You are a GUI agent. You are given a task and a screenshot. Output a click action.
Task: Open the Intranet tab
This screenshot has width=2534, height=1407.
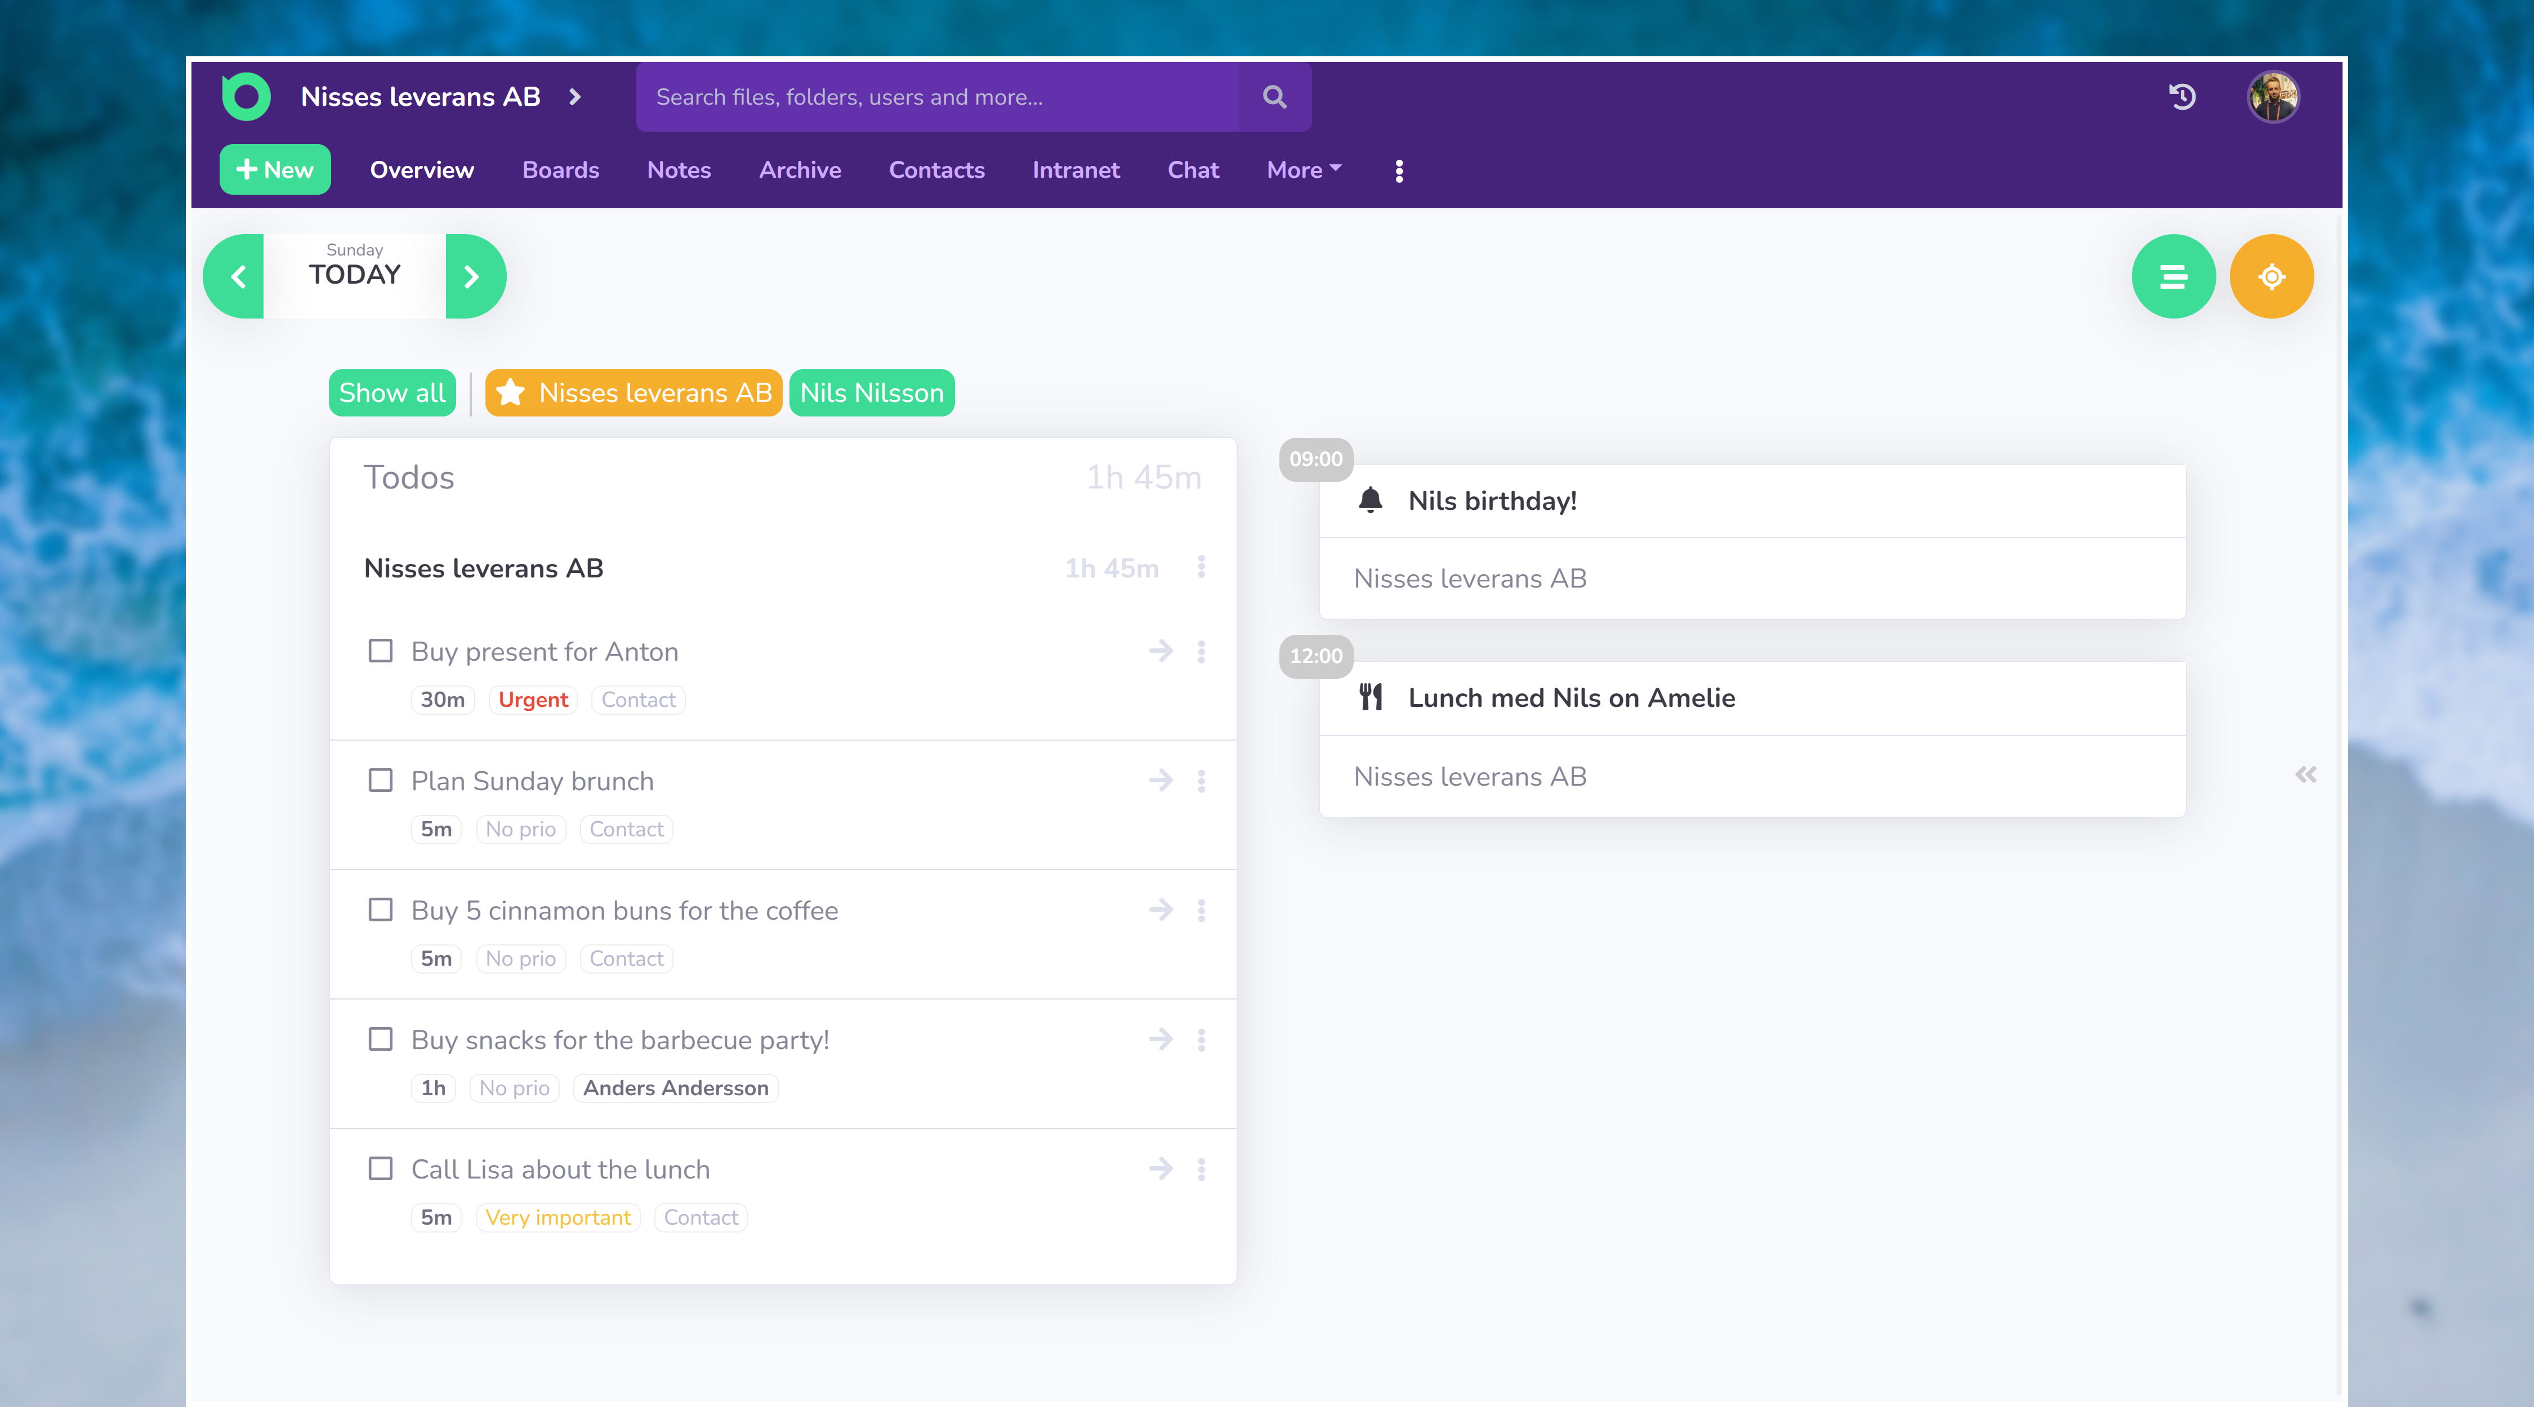1076,170
